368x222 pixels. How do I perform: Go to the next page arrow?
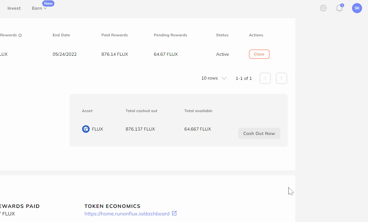(x=281, y=78)
